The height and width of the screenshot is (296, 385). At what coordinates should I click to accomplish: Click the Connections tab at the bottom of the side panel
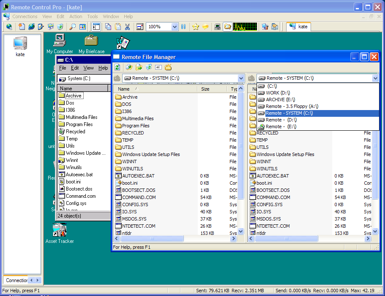click(16, 280)
